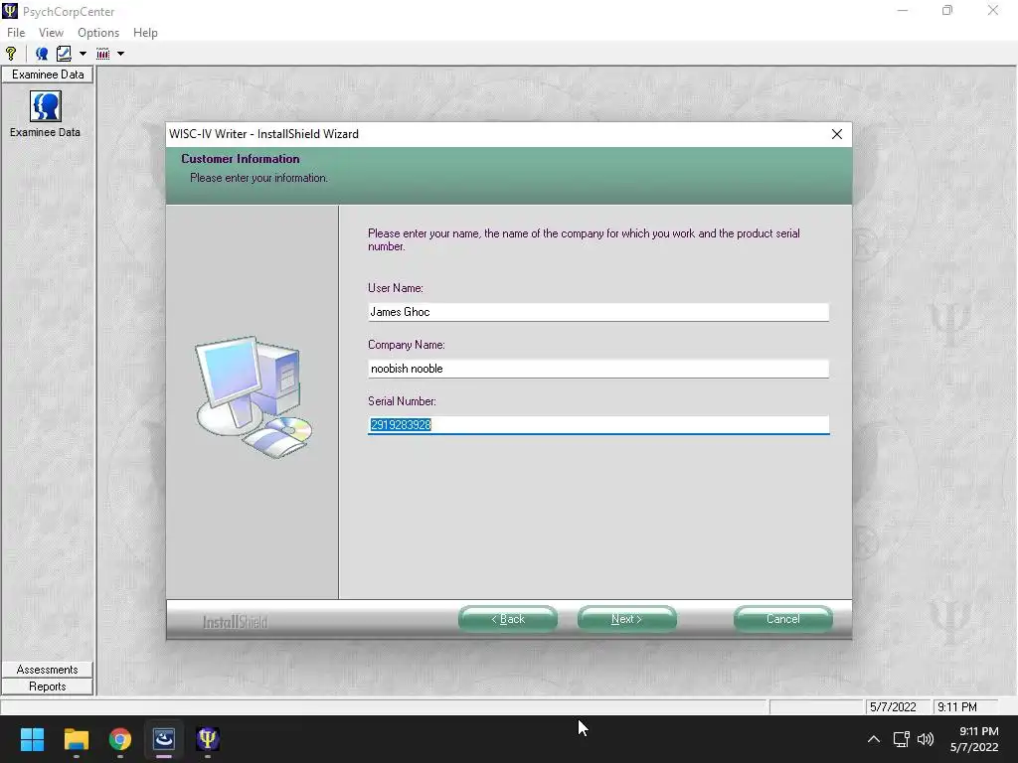Click the Company Name label

tap(407, 345)
